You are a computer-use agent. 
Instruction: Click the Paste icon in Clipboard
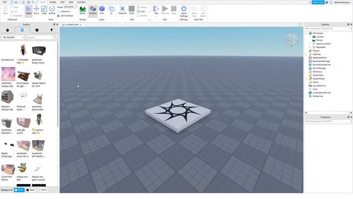(x=5, y=11)
